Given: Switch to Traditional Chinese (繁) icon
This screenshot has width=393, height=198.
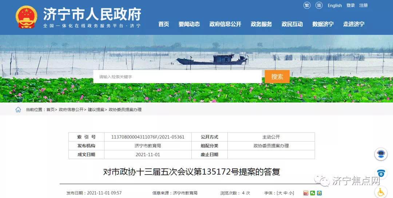Looking at the screenshot, I should pyautogui.click(x=307, y=5).
